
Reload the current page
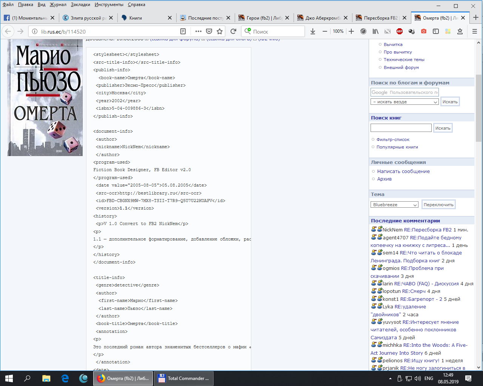coord(233,31)
